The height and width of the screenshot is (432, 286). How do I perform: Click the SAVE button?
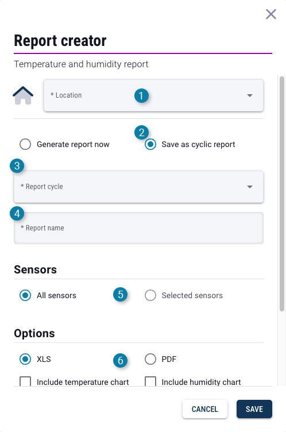tap(254, 409)
